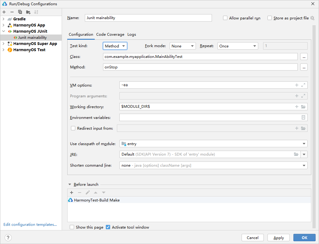Copy the selected configuration

click(x=20, y=12)
